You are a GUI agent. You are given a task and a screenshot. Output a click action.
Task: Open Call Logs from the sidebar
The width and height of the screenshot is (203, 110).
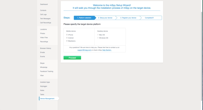(x=43, y=14)
